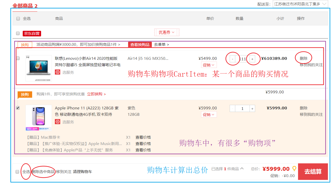Click the lightbulb icon next to total price
This screenshot has width=333, height=186.
click(294, 168)
